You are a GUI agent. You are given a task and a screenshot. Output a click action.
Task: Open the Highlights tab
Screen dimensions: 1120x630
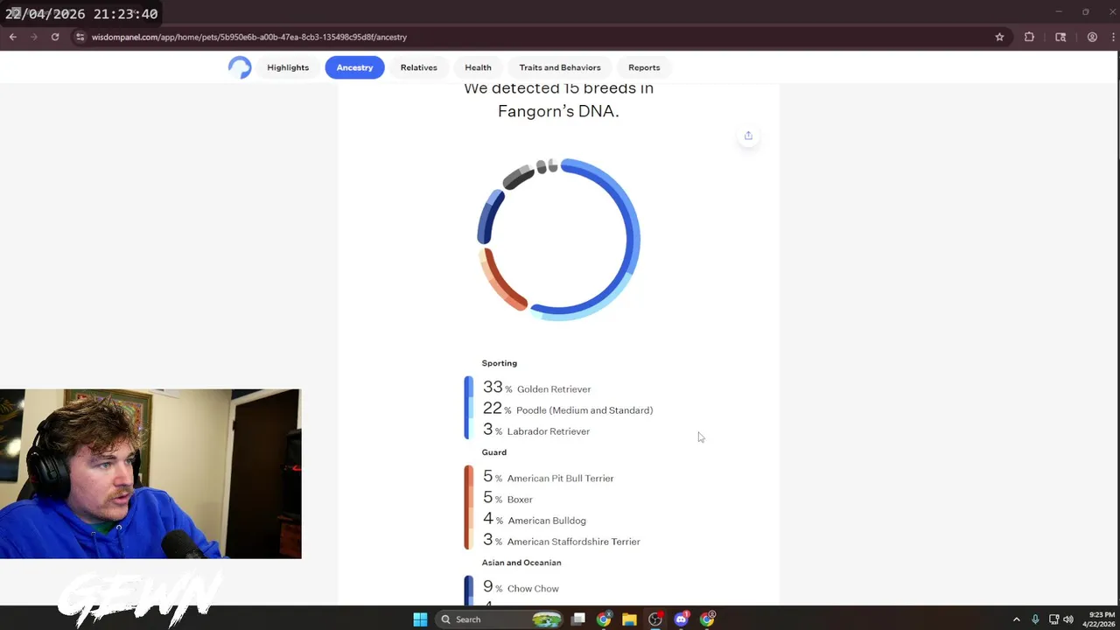288,67
